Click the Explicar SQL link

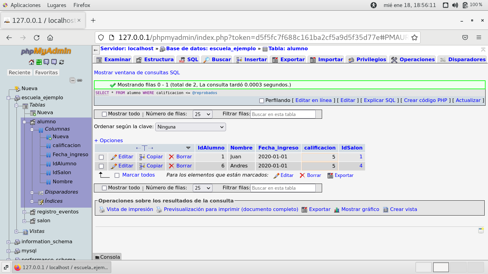tap(379, 100)
